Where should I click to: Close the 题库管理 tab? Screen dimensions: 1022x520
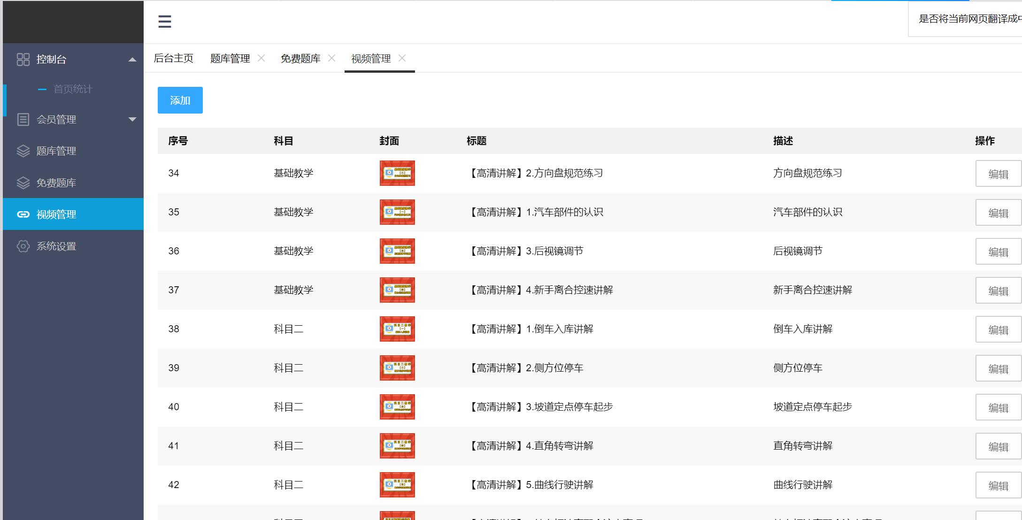tap(261, 58)
